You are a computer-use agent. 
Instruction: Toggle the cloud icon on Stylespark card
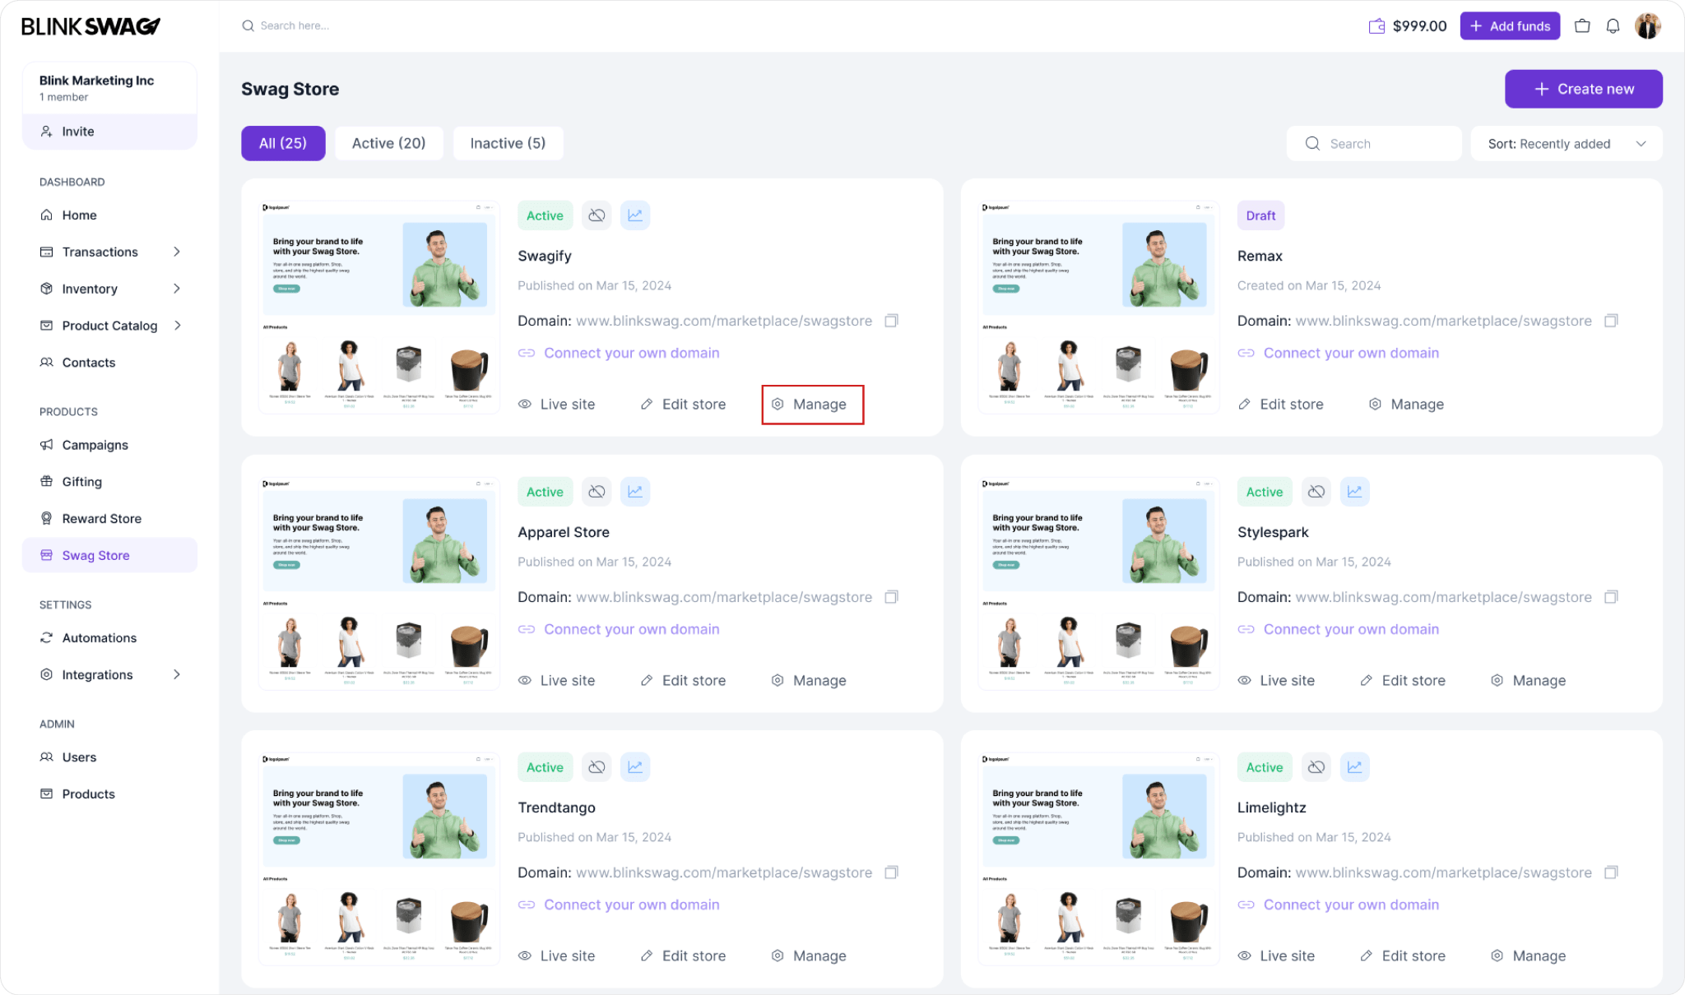(x=1316, y=490)
